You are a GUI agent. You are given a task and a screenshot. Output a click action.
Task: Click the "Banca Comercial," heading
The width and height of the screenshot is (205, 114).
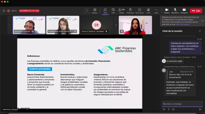coord(36,74)
